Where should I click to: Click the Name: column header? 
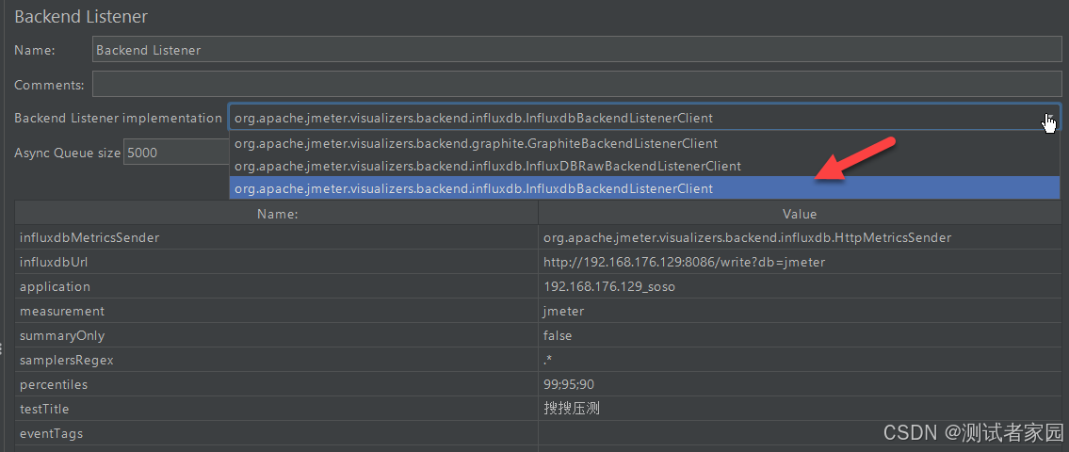[277, 214]
